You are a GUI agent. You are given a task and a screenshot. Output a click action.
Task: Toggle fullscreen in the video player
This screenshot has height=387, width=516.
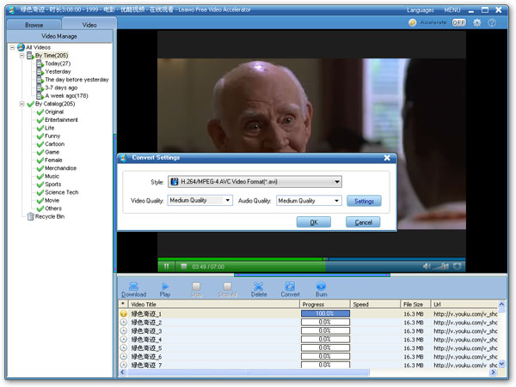[458, 266]
